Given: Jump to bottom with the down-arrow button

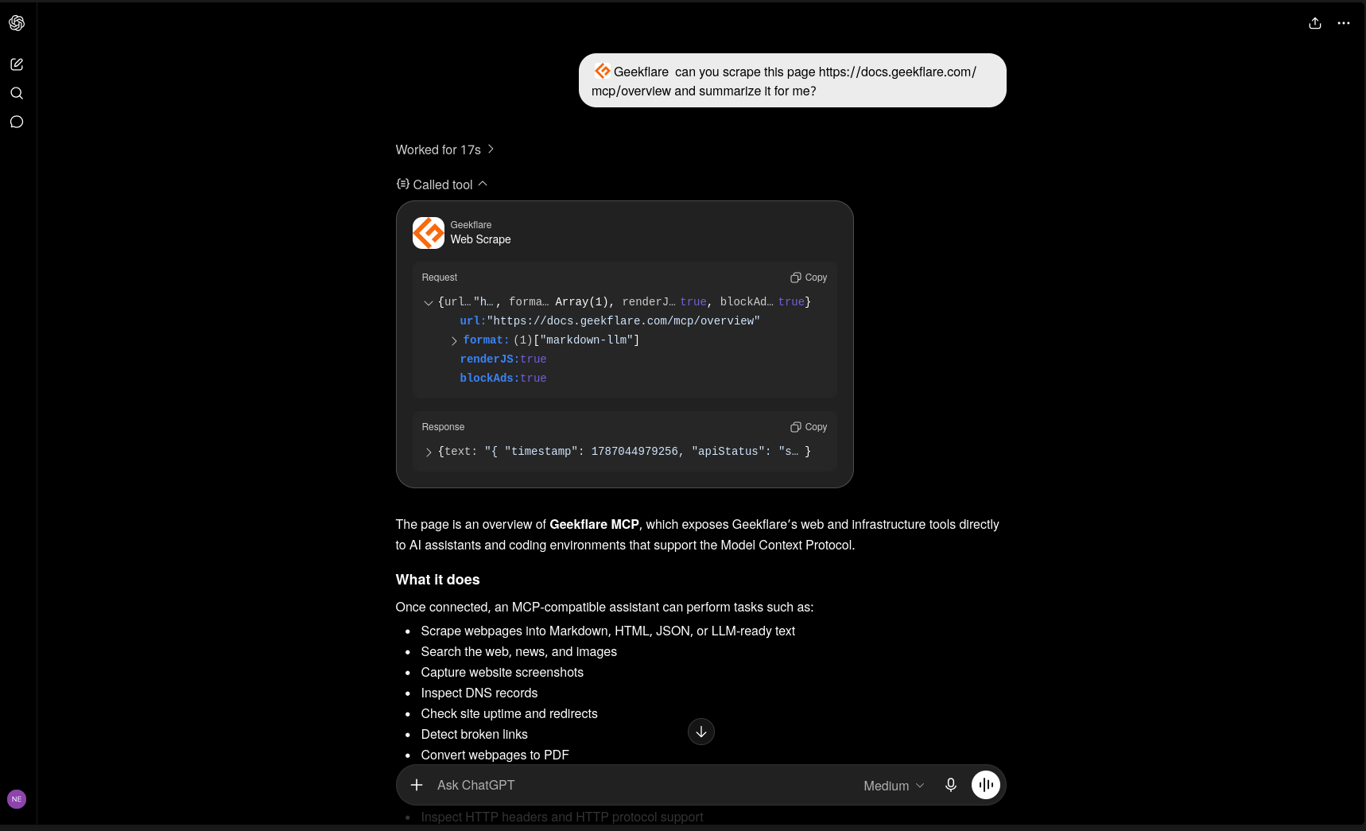Looking at the screenshot, I should (701, 732).
